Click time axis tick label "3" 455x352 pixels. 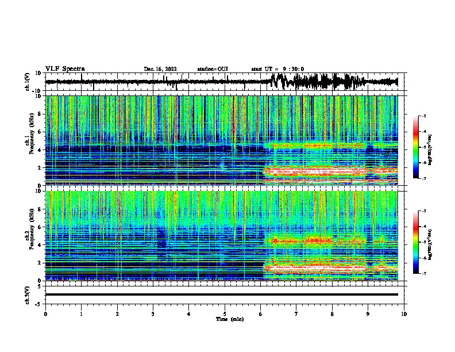coord(153,314)
